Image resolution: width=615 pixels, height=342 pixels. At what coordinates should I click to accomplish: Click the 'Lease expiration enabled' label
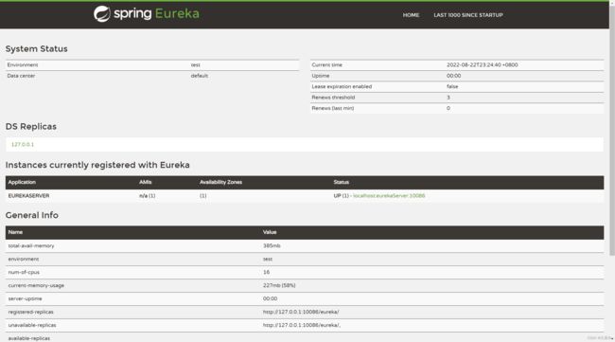click(x=342, y=86)
